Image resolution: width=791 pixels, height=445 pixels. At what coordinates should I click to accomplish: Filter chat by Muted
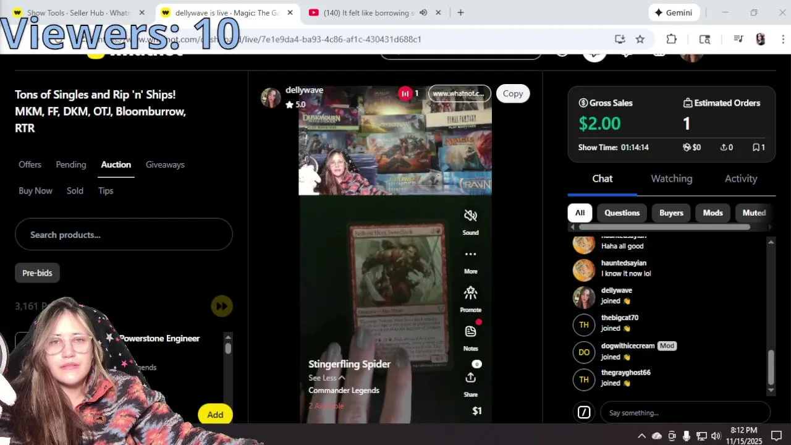coord(754,213)
